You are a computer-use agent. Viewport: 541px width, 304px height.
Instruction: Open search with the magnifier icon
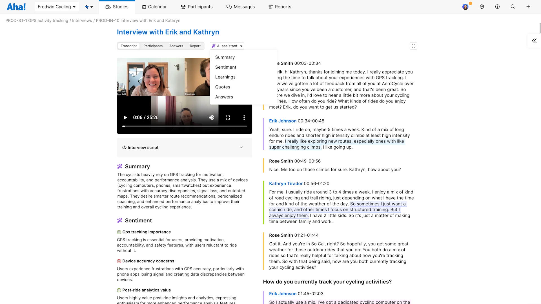click(513, 6)
